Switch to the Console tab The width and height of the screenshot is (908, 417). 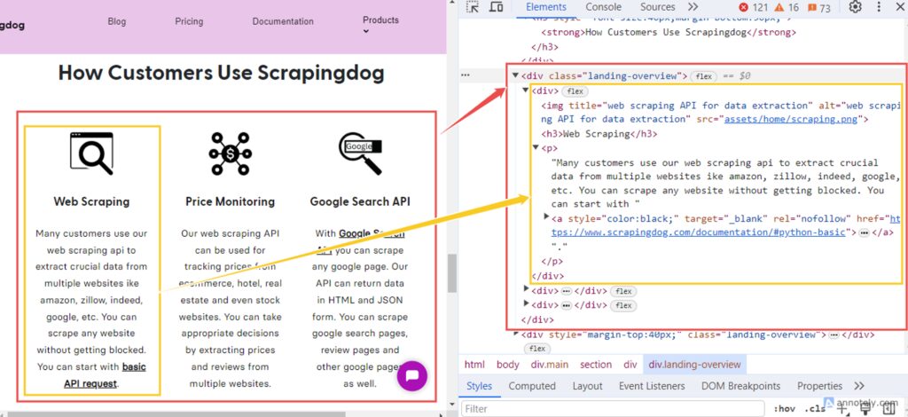point(603,7)
